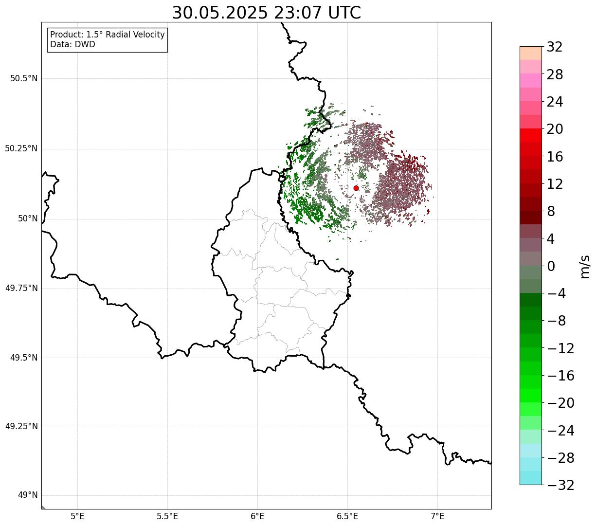
Task: Click the 6°E longitude label
Action: (x=257, y=516)
